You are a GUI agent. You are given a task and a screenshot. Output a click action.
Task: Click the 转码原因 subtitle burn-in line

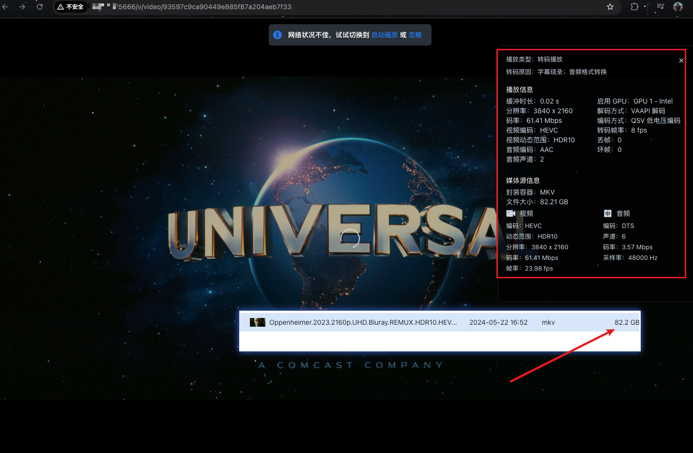(x=556, y=72)
